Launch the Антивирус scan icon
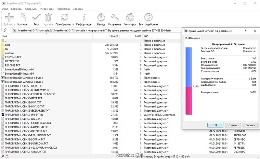Viewport: 260px width, 159px height. click(130, 18)
